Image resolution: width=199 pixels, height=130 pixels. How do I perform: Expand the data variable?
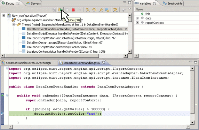[x=137, y=18]
